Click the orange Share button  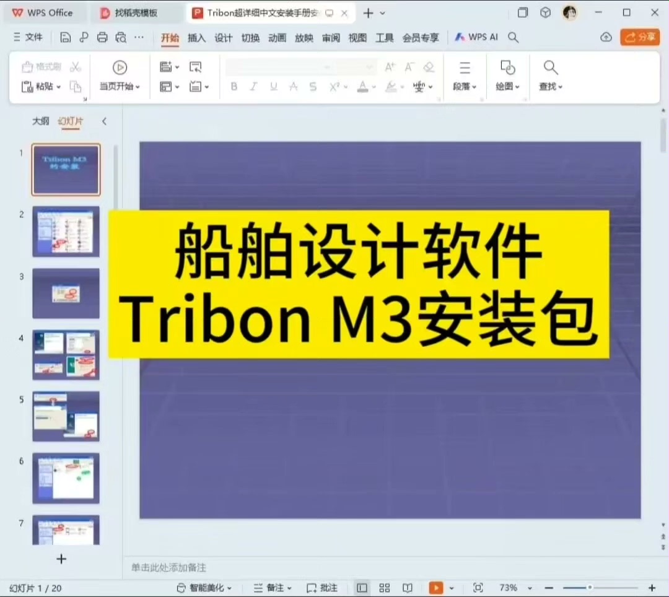click(x=640, y=38)
